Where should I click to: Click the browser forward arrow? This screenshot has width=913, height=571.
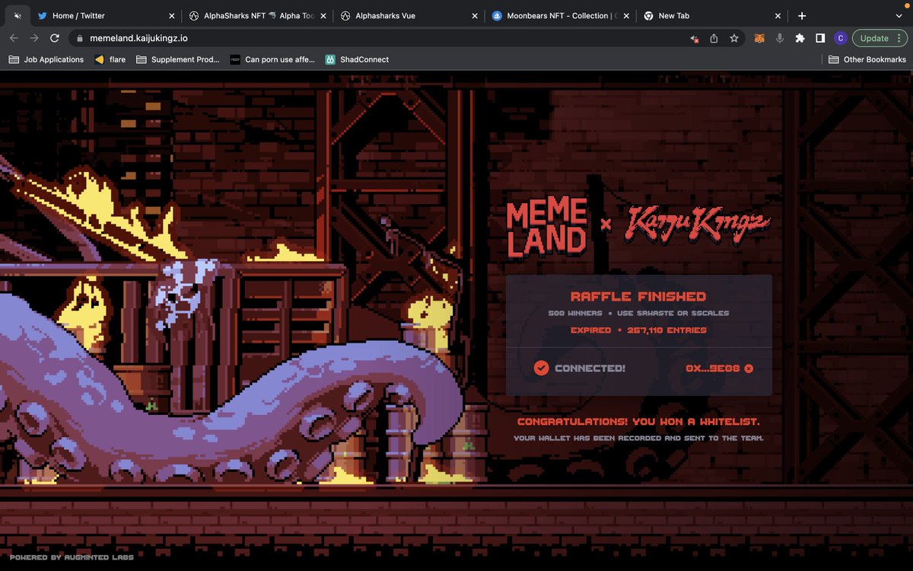click(34, 38)
